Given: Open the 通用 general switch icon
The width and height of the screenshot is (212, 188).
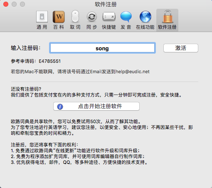Looking at the screenshot, I should click(42, 17).
